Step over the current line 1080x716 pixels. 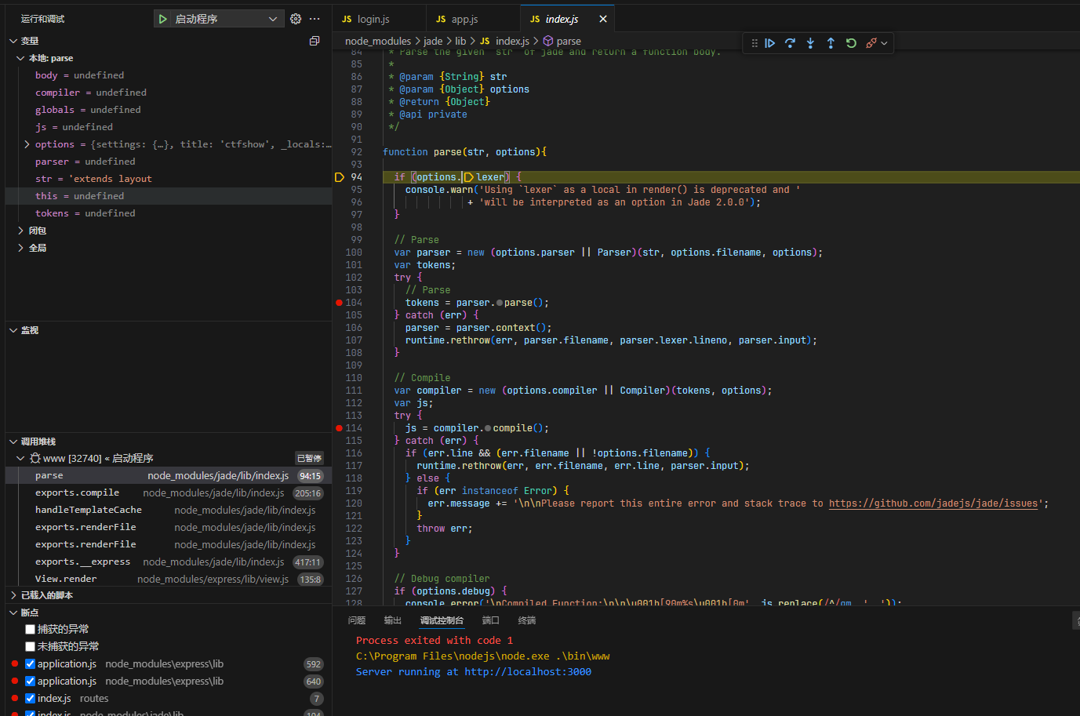(790, 43)
